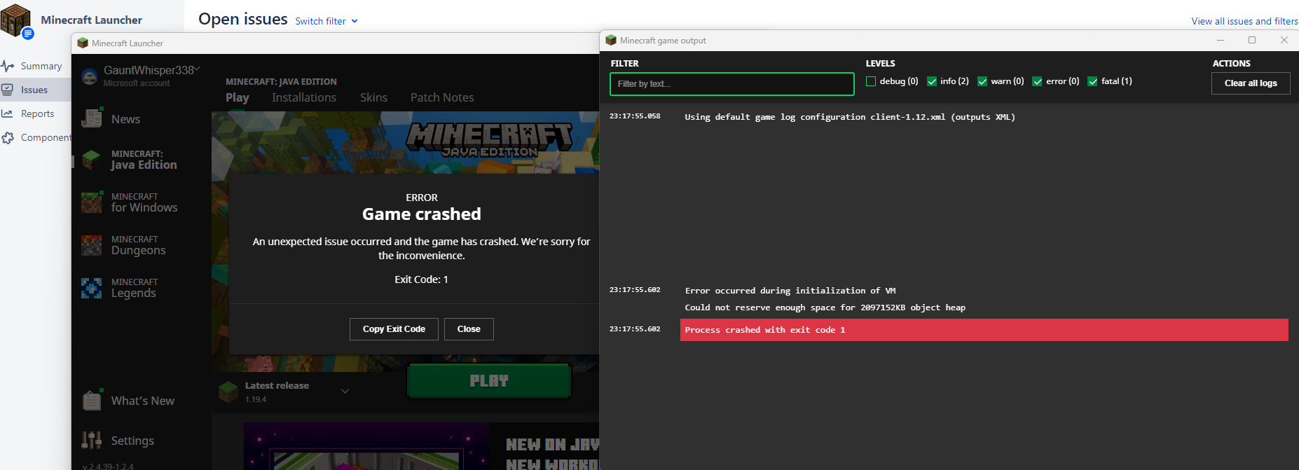Focus the Filter by text input
Screen dimensions: 1299x470
[731, 84]
